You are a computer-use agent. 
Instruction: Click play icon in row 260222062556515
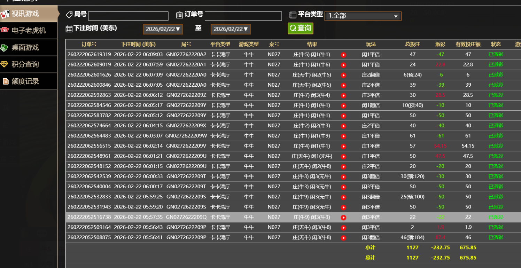(343, 146)
